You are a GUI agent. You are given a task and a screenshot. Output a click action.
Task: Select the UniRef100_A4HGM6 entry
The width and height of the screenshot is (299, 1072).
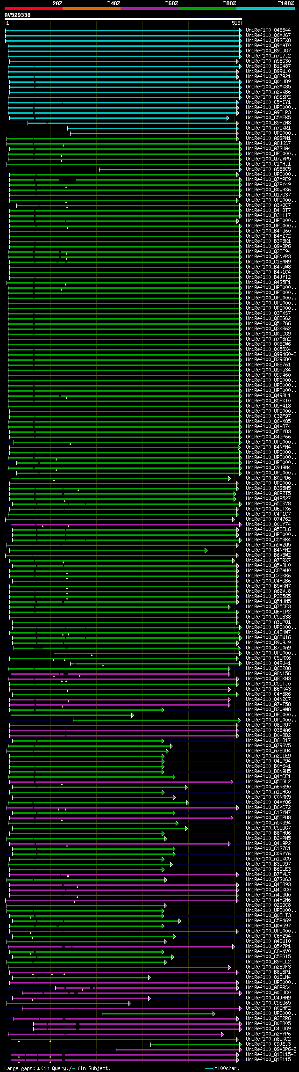tap(268, 900)
